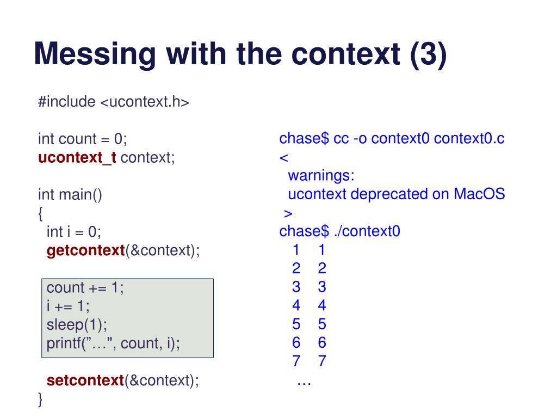Click the 'int main()' declaration

tap(70, 195)
